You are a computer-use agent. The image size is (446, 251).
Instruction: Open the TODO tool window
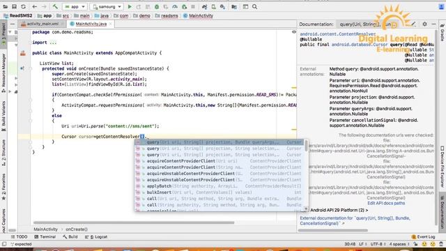19,237
